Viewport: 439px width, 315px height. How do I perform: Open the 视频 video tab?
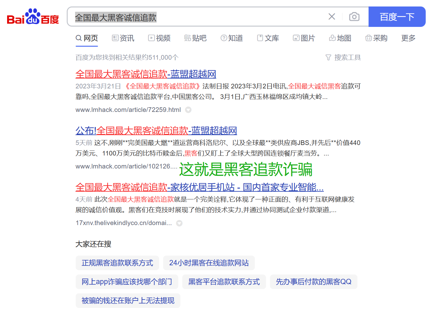click(159, 38)
